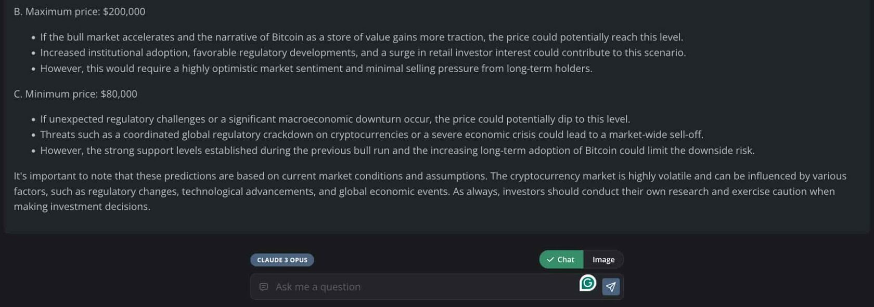The height and width of the screenshot is (307, 874).
Task: Click the sentence starting "As always, investors"
Action: point(572,192)
